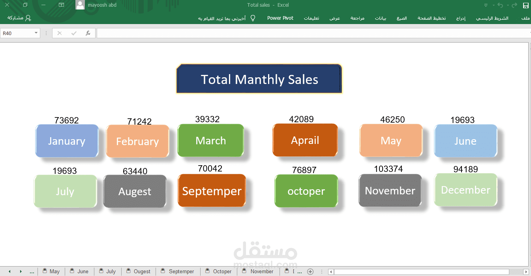Open the بيانات data tab
The height and width of the screenshot is (276, 531).
(x=381, y=18)
